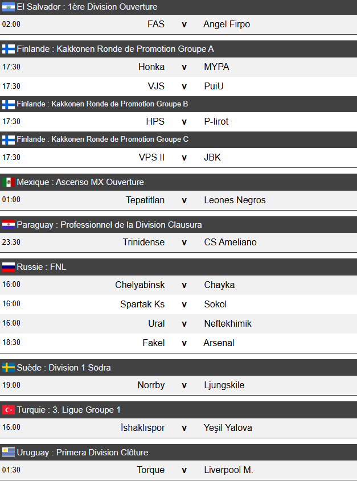357x481 pixels.
Task: Open the Torque v Liverpool M. match
Action: [x=183, y=470]
